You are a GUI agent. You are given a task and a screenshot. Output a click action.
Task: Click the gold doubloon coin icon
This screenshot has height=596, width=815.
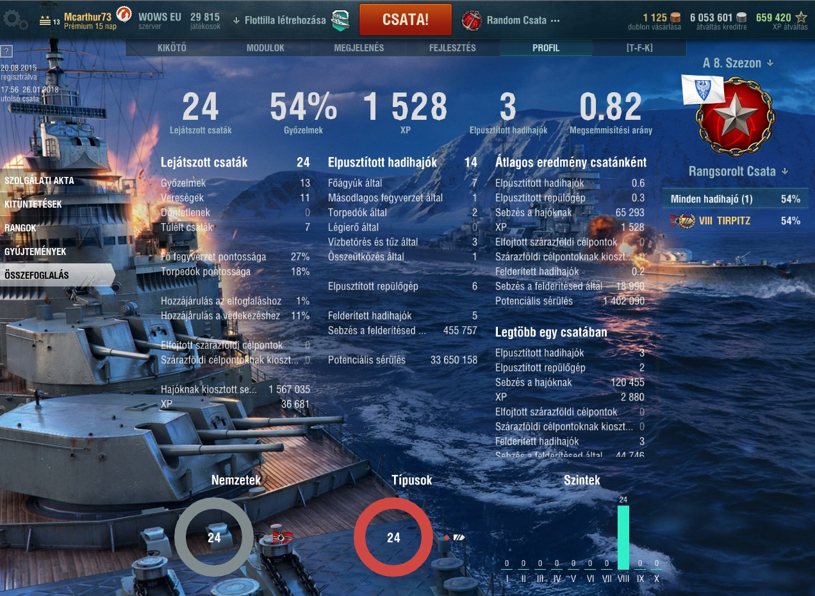(x=676, y=18)
